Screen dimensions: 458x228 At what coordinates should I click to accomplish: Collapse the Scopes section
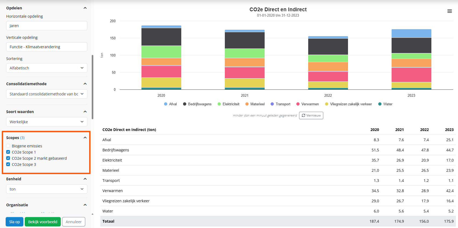[x=85, y=138]
